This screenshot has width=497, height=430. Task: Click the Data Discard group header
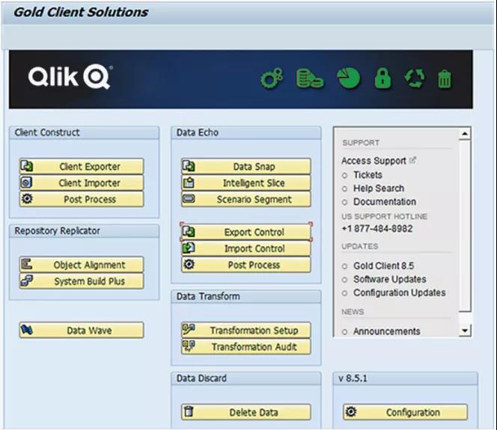click(246, 378)
